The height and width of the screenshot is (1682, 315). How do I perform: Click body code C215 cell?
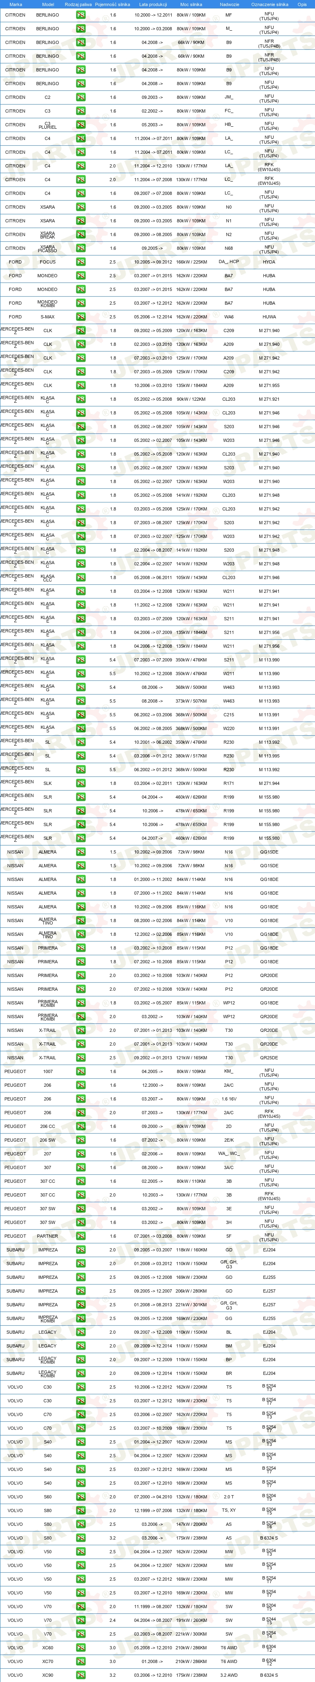pos(229,714)
